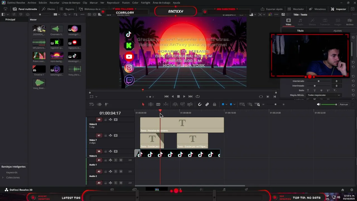Toggle position lock padlock icon
Screen dimensions: 357x201
214,104
